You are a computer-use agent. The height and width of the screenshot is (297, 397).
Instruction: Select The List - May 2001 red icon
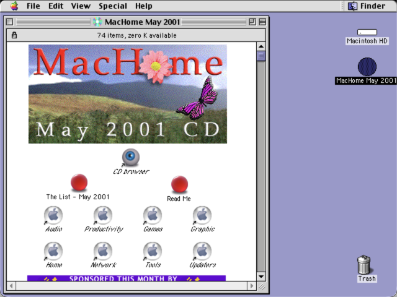point(79,182)
